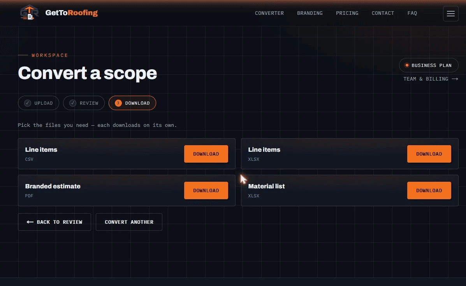Open the Converter nav item
466x286 pixels.
[x=269, y=13]
